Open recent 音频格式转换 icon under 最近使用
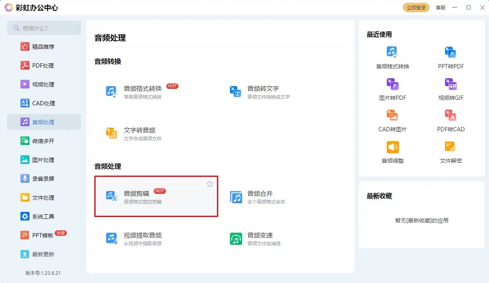Screen dimensions: 489x283 click(392, 52)
